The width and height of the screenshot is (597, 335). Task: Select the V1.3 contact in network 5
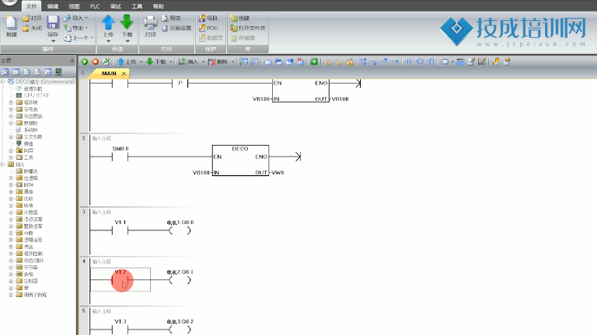tap(120, 330)
